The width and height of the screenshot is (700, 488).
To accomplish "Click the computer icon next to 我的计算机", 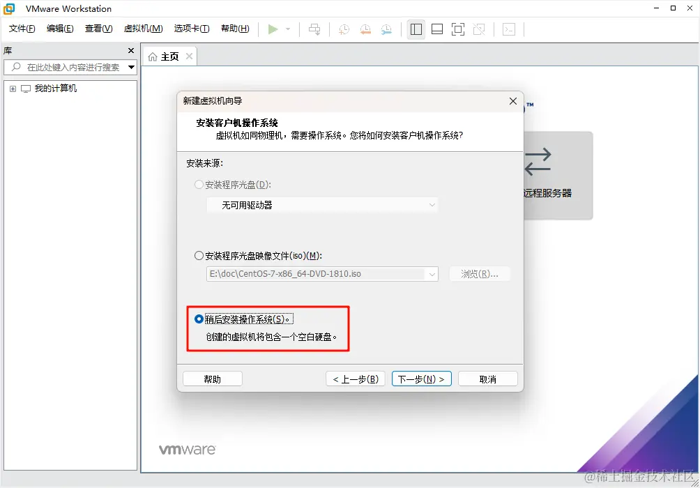I will pos(26,89).
